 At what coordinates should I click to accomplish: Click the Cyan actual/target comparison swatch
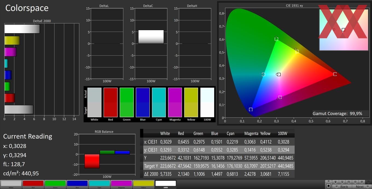(159, 102)
